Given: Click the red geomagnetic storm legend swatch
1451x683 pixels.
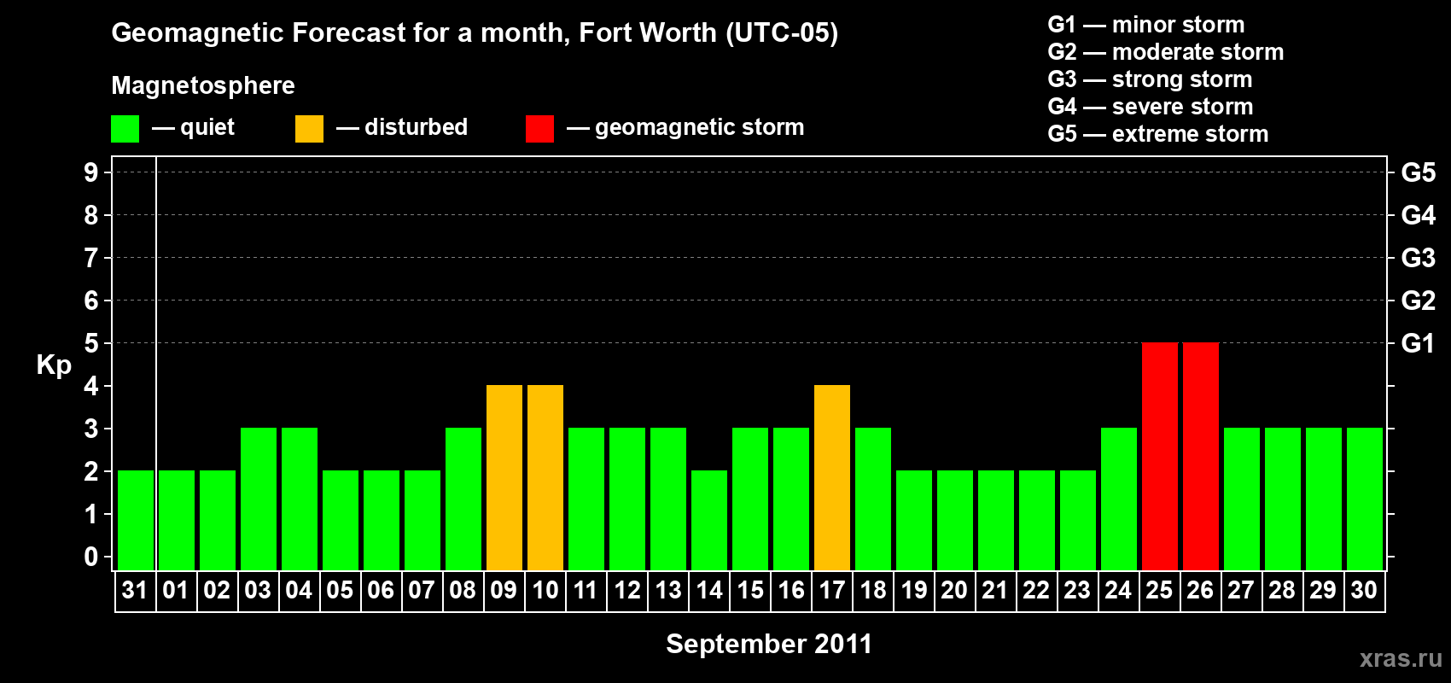Looking at the screenshot, I should pos(539,129).
